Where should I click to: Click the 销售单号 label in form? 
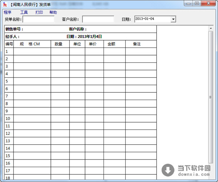pyautogui.click(x=14, y=29)
